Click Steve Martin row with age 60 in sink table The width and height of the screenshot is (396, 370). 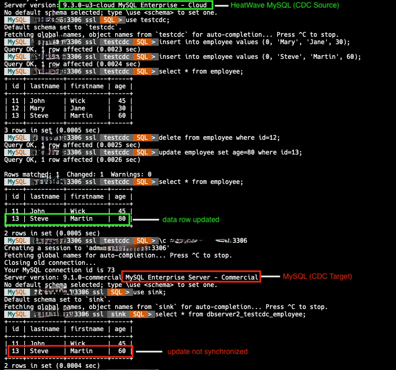(x=68, y=351)
